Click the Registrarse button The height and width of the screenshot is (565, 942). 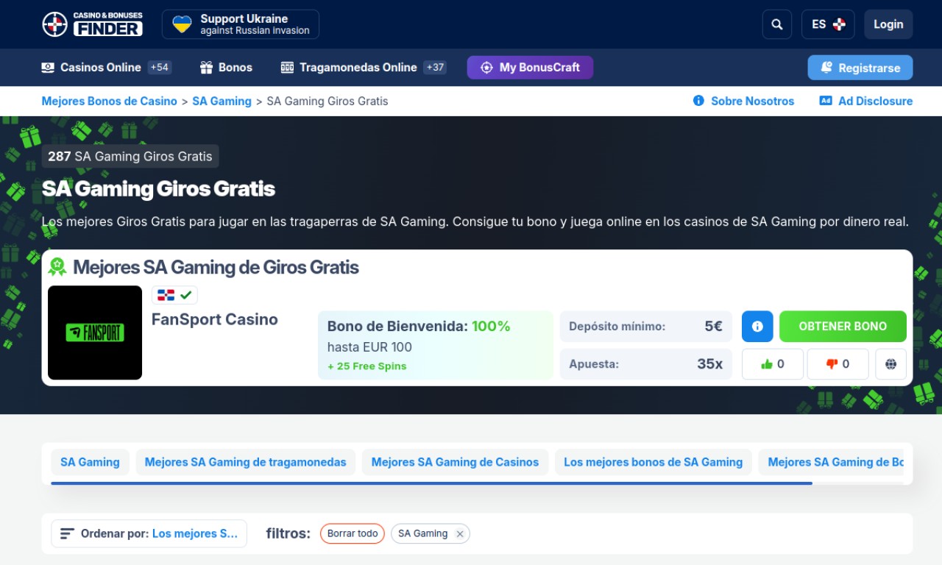(x=860, y=68)
